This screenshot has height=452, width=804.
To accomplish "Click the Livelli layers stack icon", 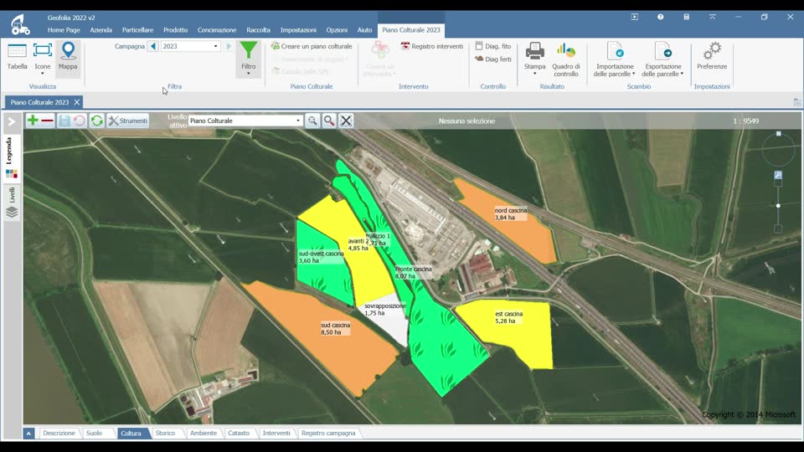I will 11,212.
